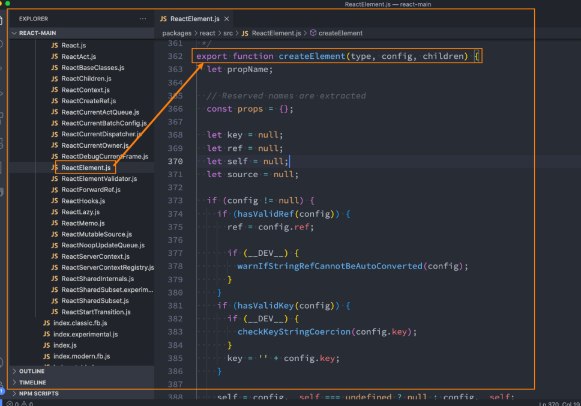This screenshot has height=406, width=581.
Task: Open ReactMutableSource.js file
Action: (x=97, y=234)
